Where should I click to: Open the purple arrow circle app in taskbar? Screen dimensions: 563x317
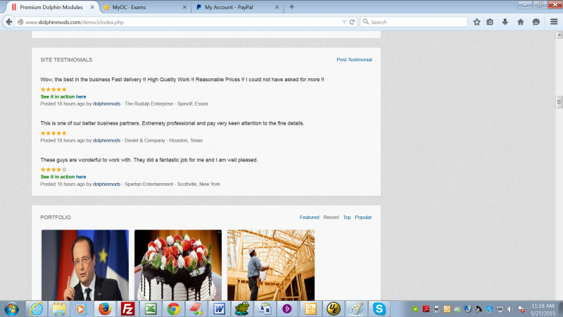coord(287,309)
